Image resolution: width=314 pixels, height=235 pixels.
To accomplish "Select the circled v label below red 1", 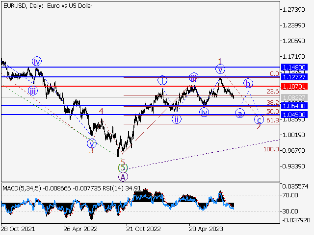I will (x=220, y=70).
